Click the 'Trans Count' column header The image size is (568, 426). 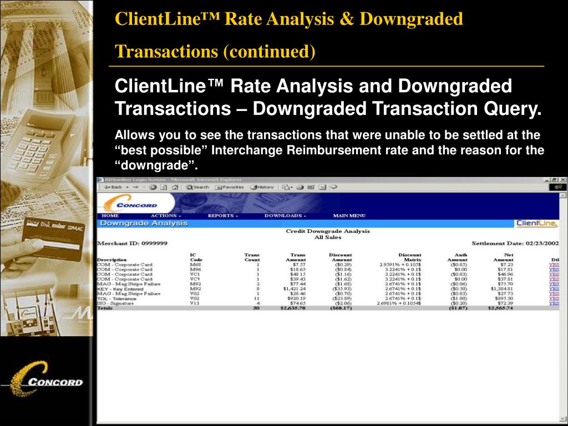[x=252, y=257]
